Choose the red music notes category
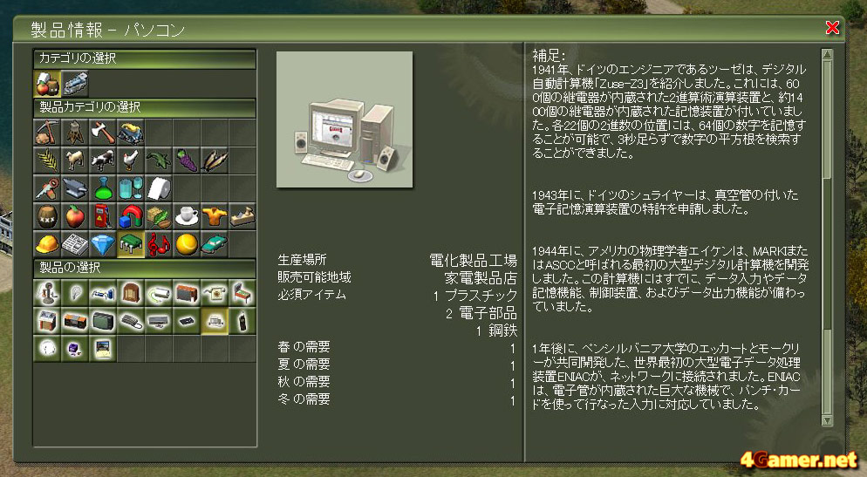Screen dimensions: 867x477 [x=159, y=244]
